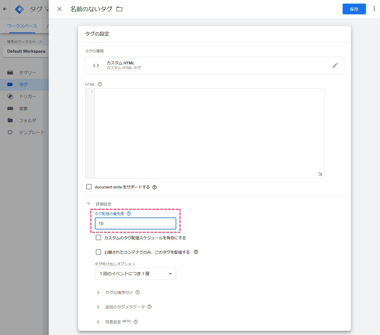Check 公開されたコンテナでのみ配信する checkbox

[98, 252]
